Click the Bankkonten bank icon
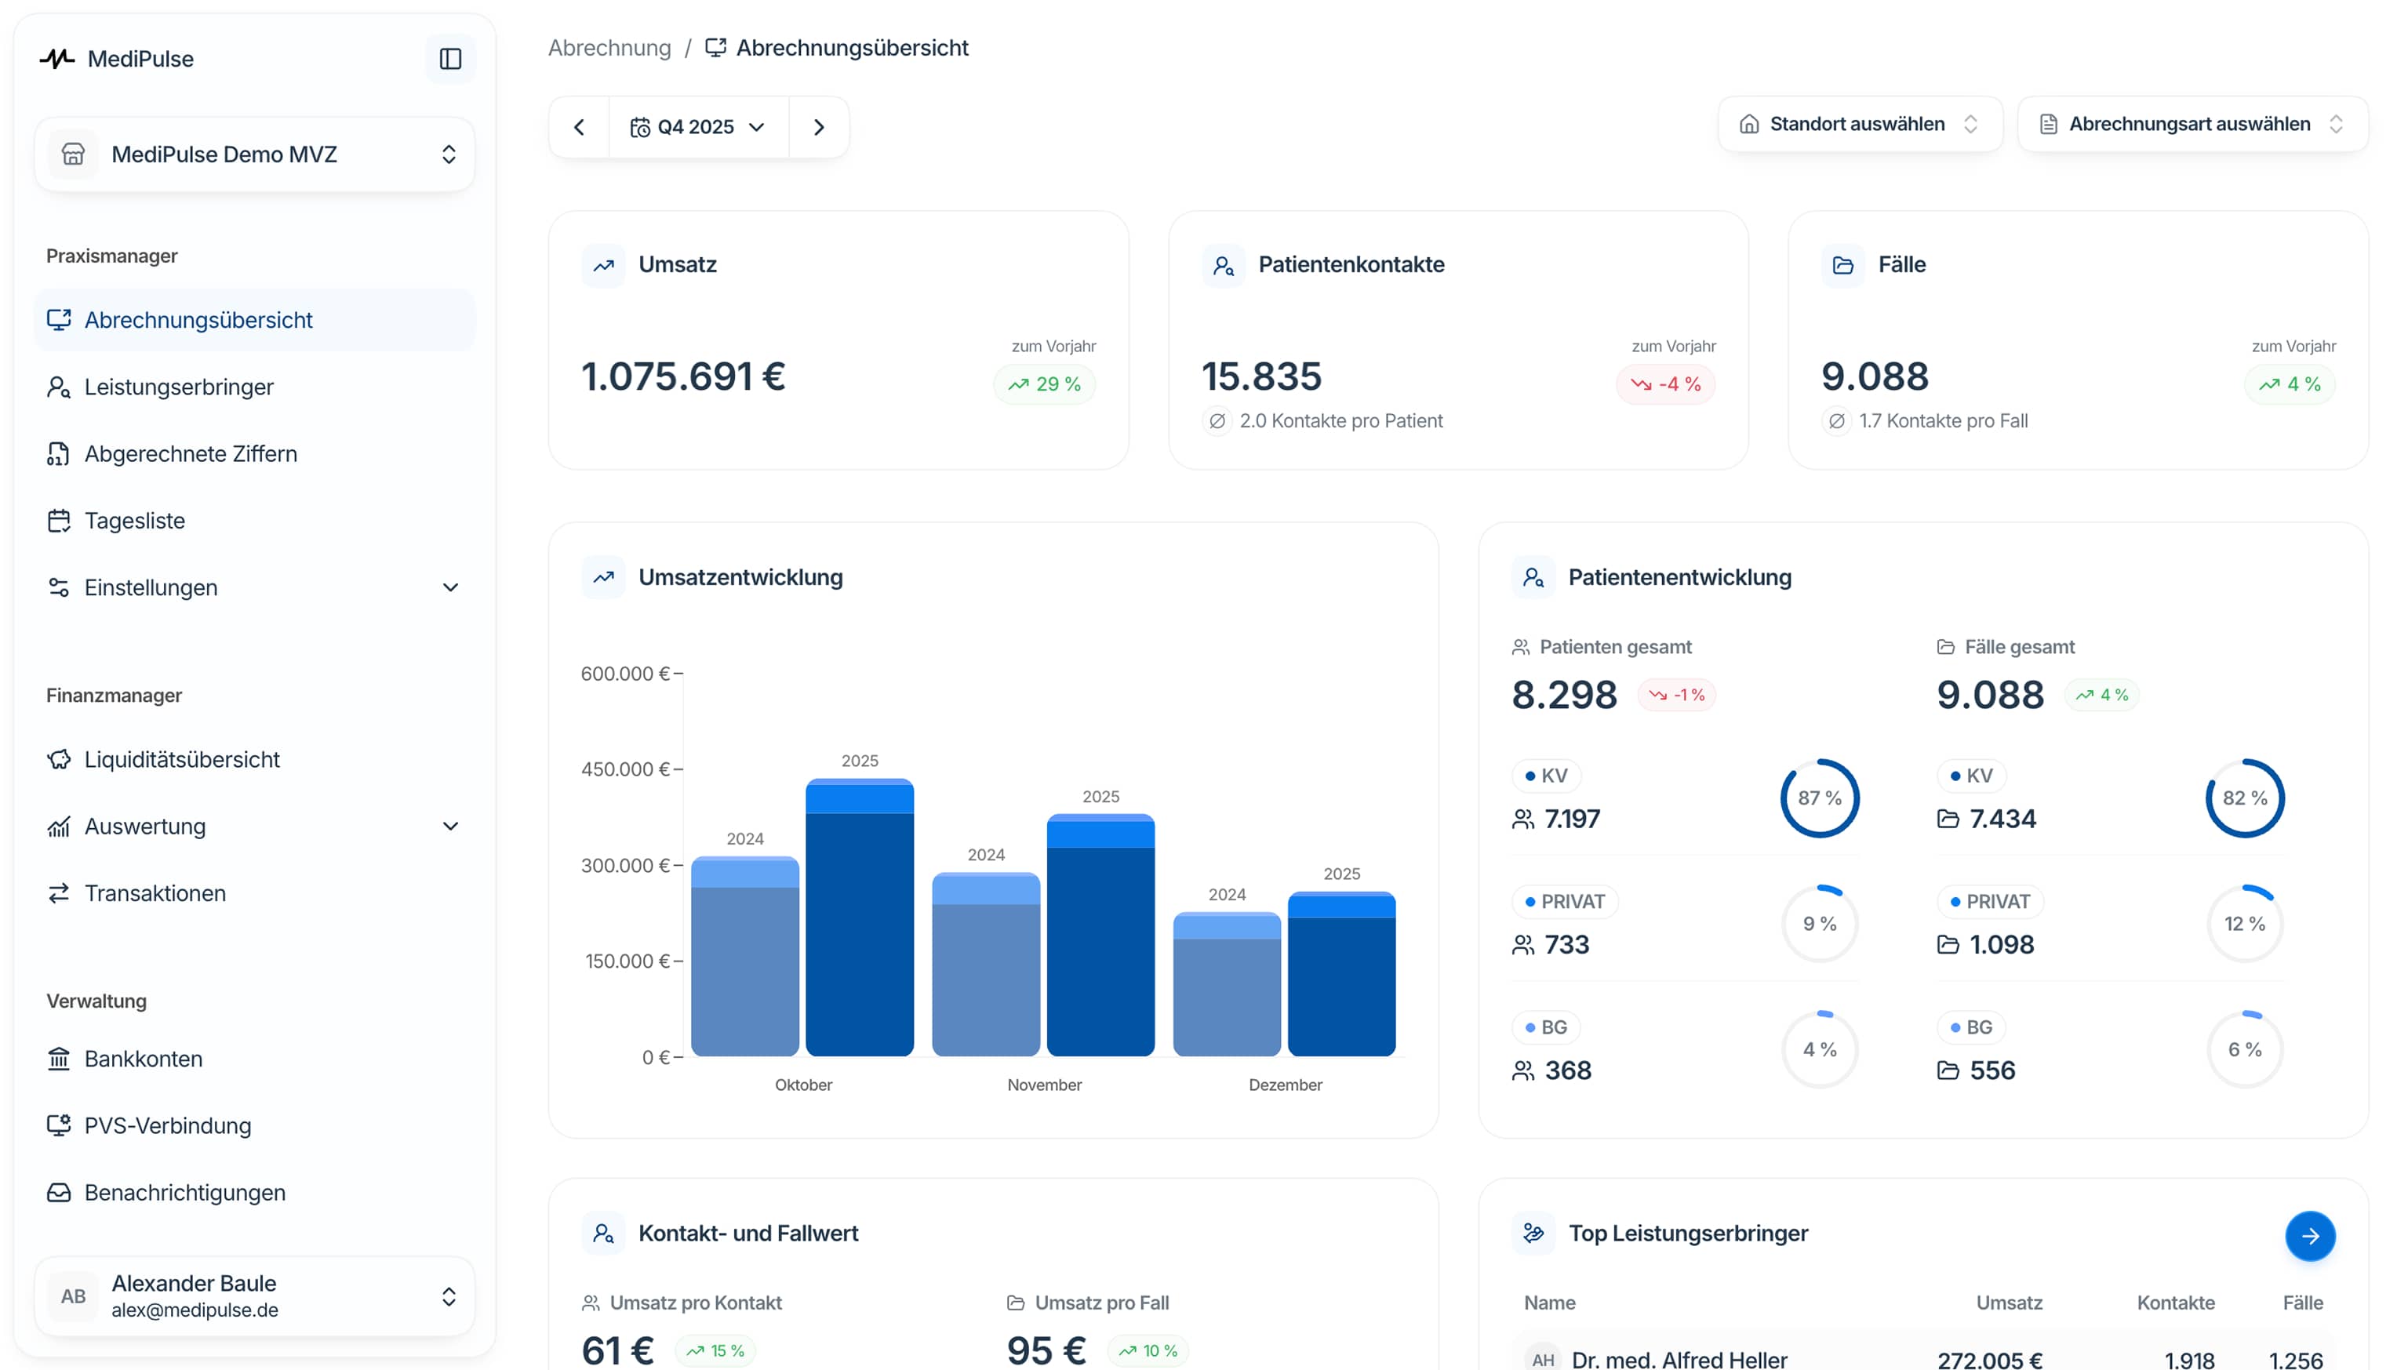 tap(60, 1059)
